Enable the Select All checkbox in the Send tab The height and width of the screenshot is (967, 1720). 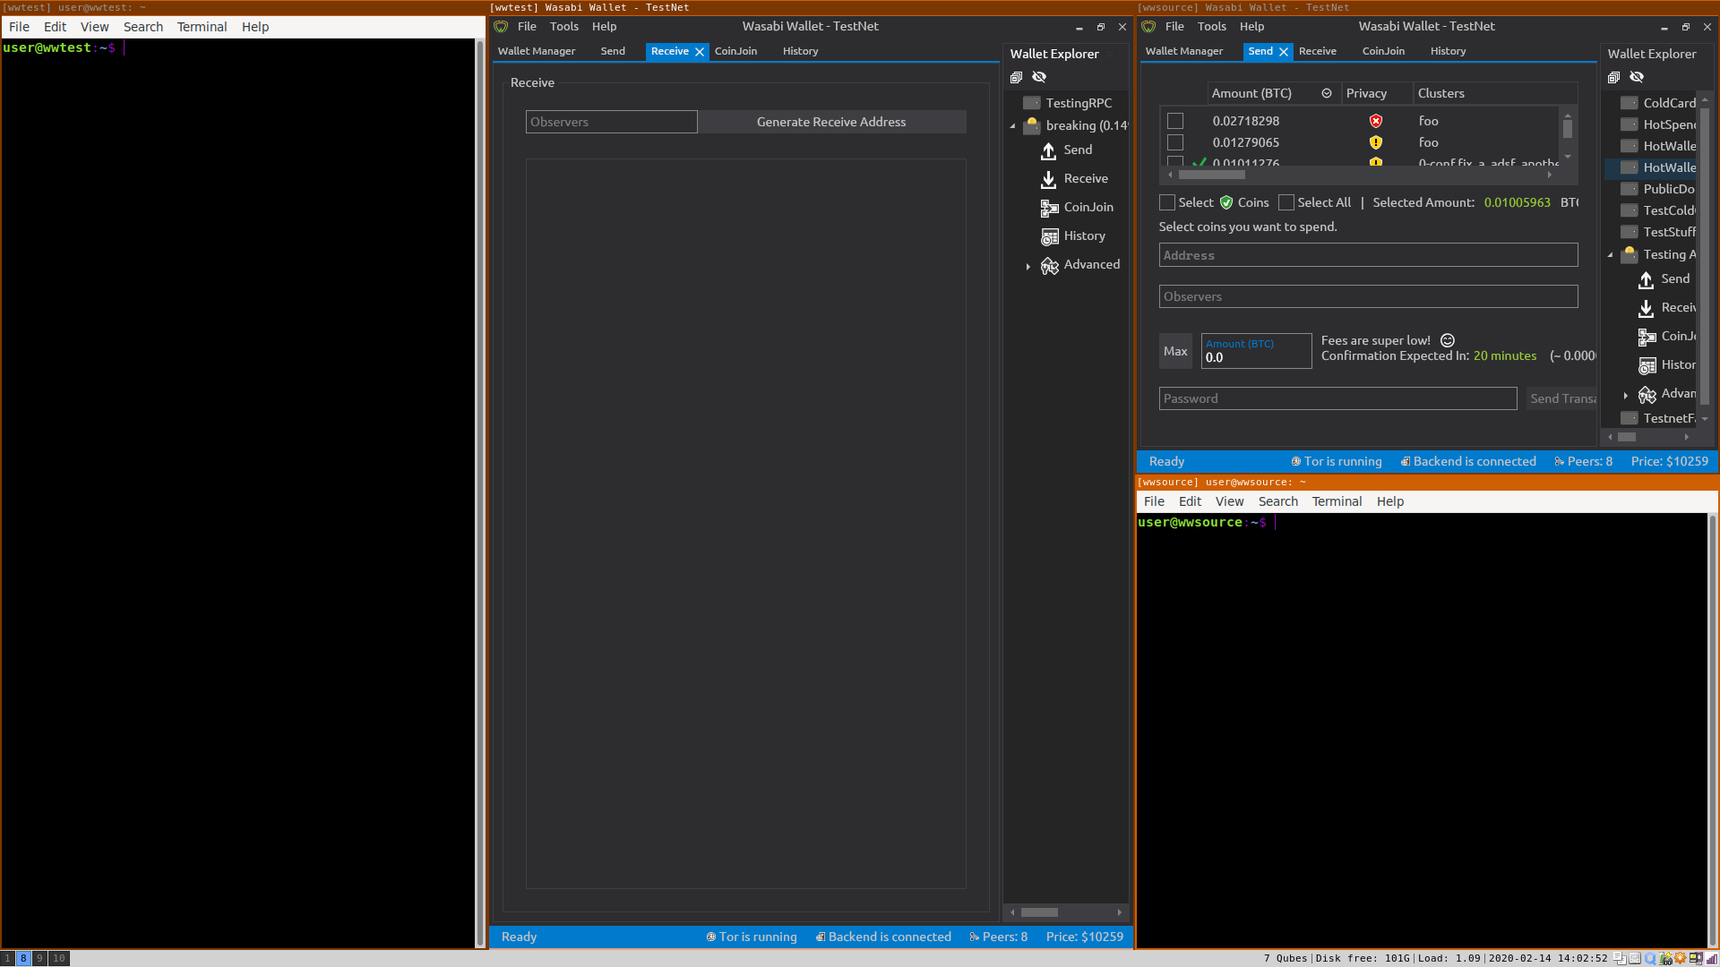pos(1286,202)
